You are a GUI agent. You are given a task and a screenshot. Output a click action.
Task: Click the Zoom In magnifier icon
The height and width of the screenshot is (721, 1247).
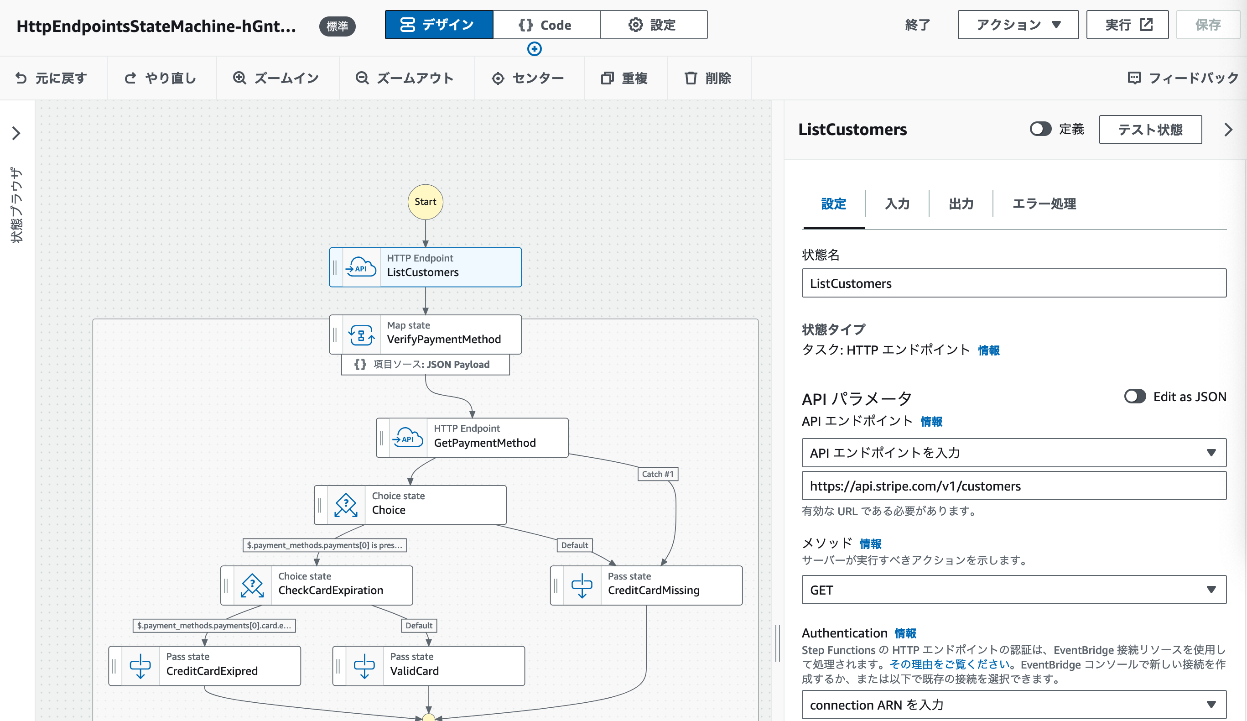239,78
